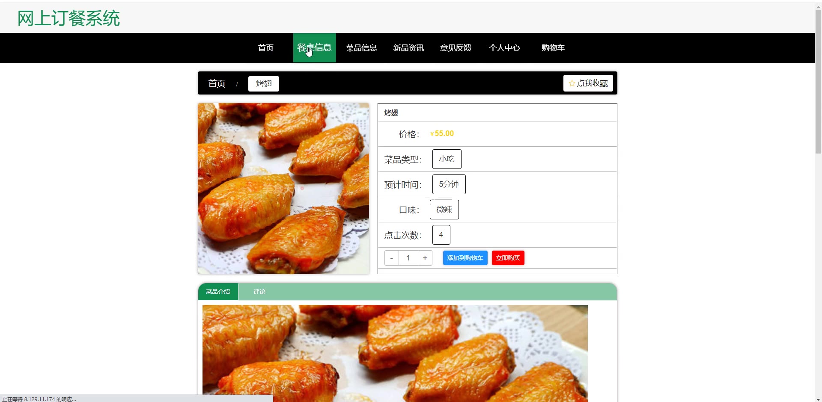
Task: Click the 网上订餐系统 site title
Action: tap(68, 18)
